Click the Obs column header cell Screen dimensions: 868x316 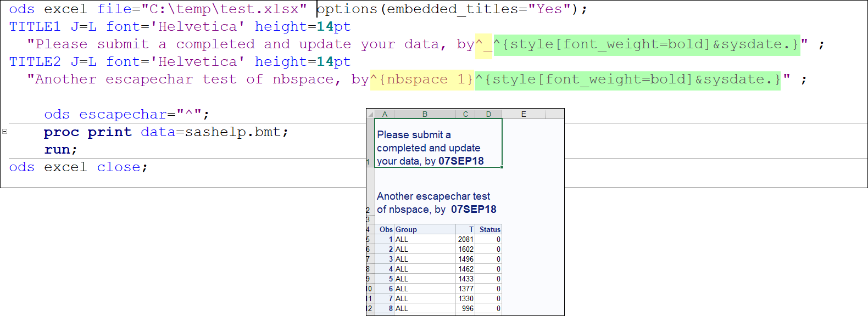tap(386, 230)
